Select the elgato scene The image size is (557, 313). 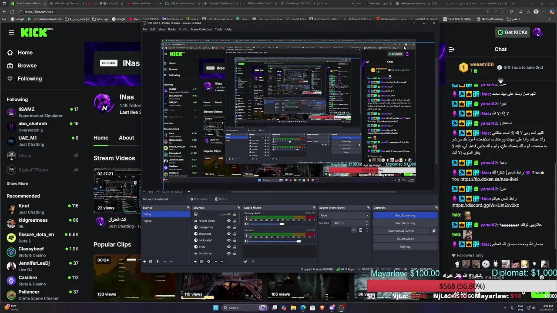(x=166, y=220)
